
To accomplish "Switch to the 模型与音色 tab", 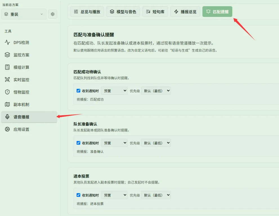I will (123, 12).
